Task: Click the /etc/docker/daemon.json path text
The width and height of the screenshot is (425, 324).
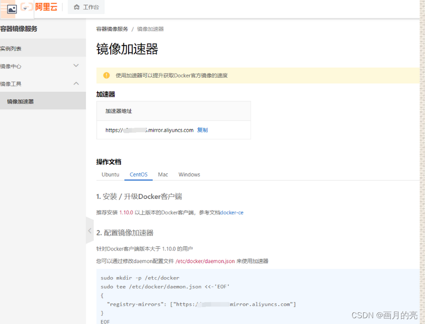Action: [205, 261]
